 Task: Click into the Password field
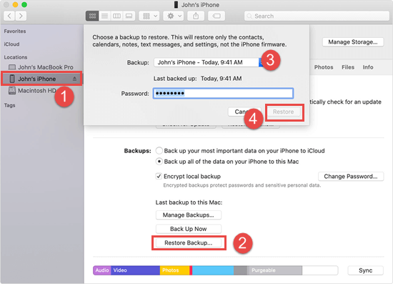click(x=223, y=93)
